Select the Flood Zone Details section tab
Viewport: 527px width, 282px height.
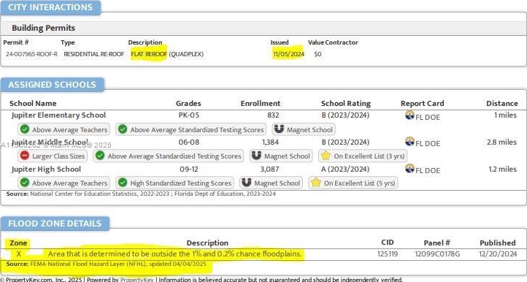pos(55,224)
